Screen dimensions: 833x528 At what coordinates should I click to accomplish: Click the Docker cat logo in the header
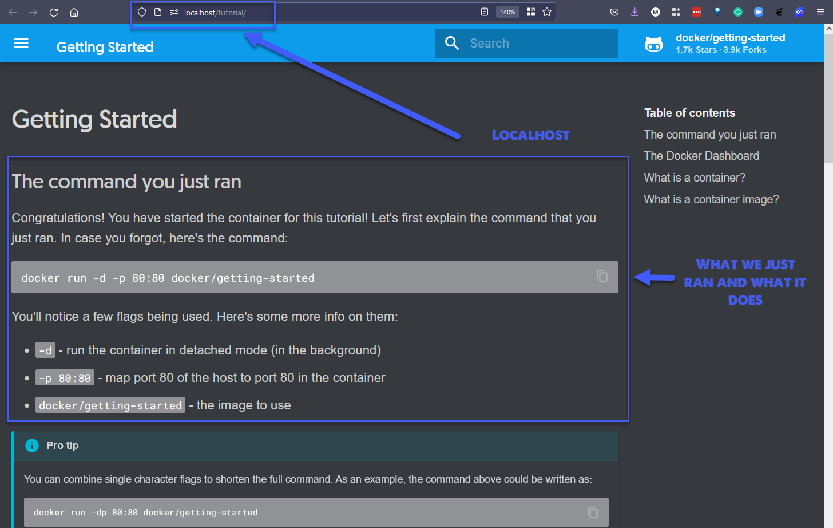[654, 43]
